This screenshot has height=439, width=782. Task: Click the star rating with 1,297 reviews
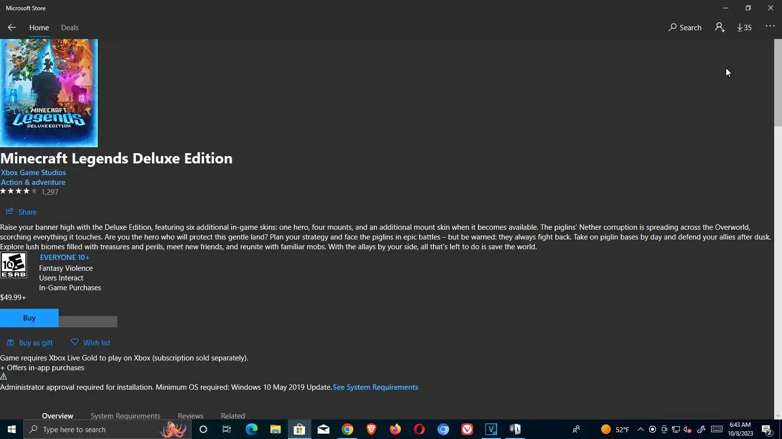(x=29, y=192)
